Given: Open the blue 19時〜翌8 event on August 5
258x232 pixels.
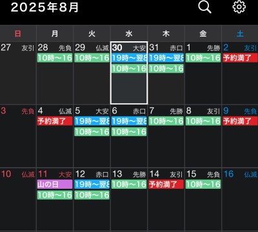Looking at the screenshot, I should pos(92,121).
